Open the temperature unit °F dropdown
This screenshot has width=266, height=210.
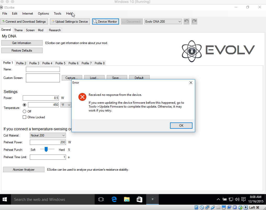[66, 105]
